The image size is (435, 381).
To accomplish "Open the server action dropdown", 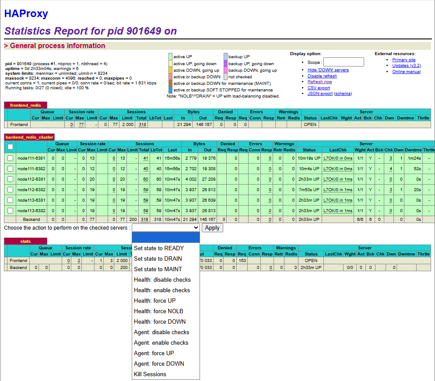I will pyautogui.click(x=166, y=227).
